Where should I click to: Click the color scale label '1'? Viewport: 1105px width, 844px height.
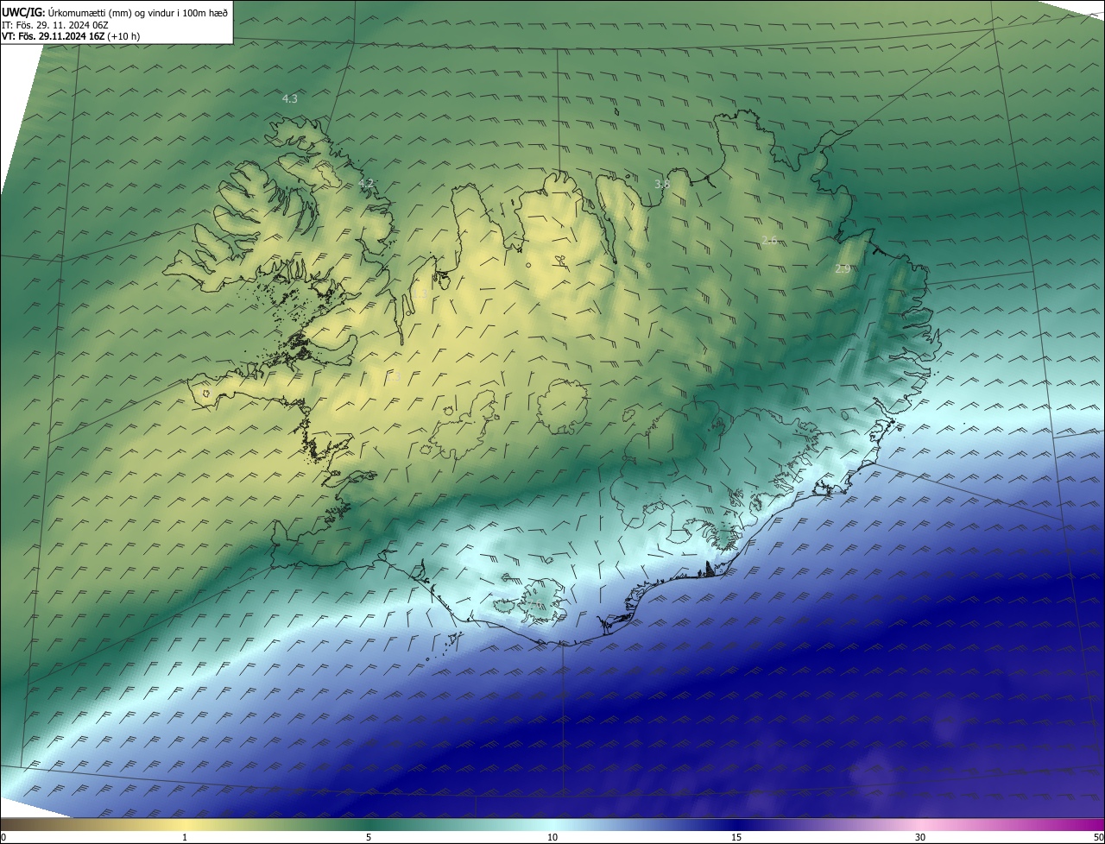pyautogui.click(x=185, y=837)
